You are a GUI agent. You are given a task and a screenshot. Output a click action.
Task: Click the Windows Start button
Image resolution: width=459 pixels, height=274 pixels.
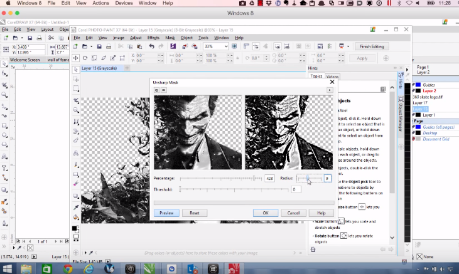(x=7, y=268)
